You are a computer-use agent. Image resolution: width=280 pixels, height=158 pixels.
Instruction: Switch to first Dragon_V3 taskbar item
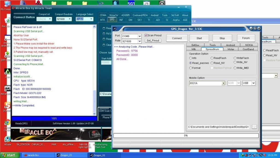coord(71,155)
